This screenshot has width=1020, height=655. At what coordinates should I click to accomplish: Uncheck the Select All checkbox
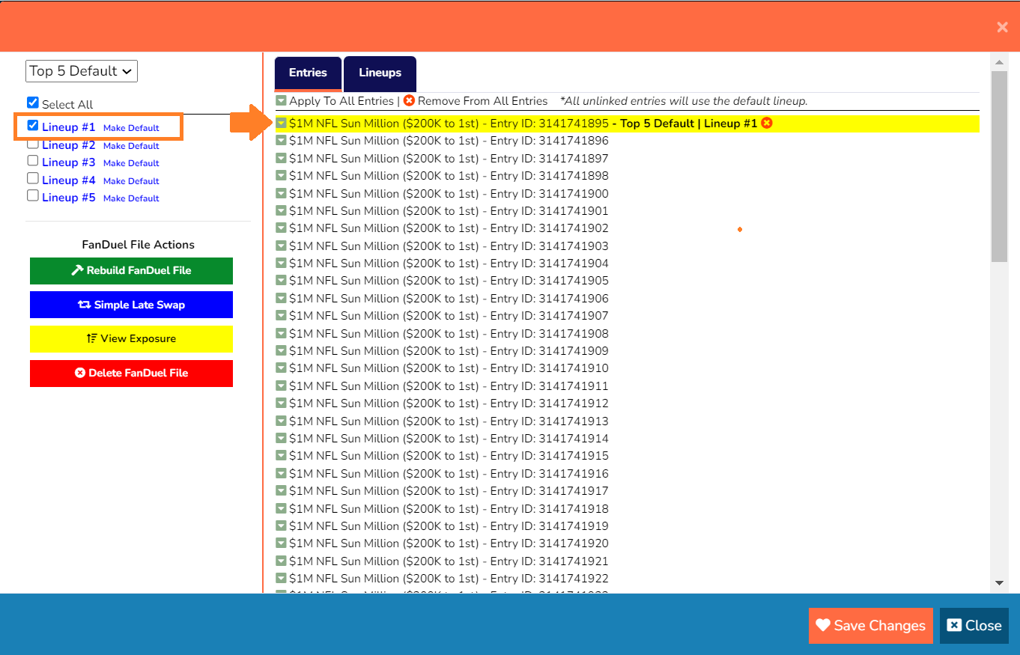31,103
